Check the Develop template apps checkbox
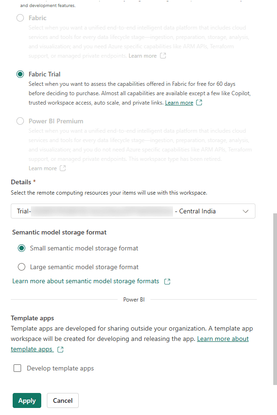277x415 pixels. click(17, 368)
